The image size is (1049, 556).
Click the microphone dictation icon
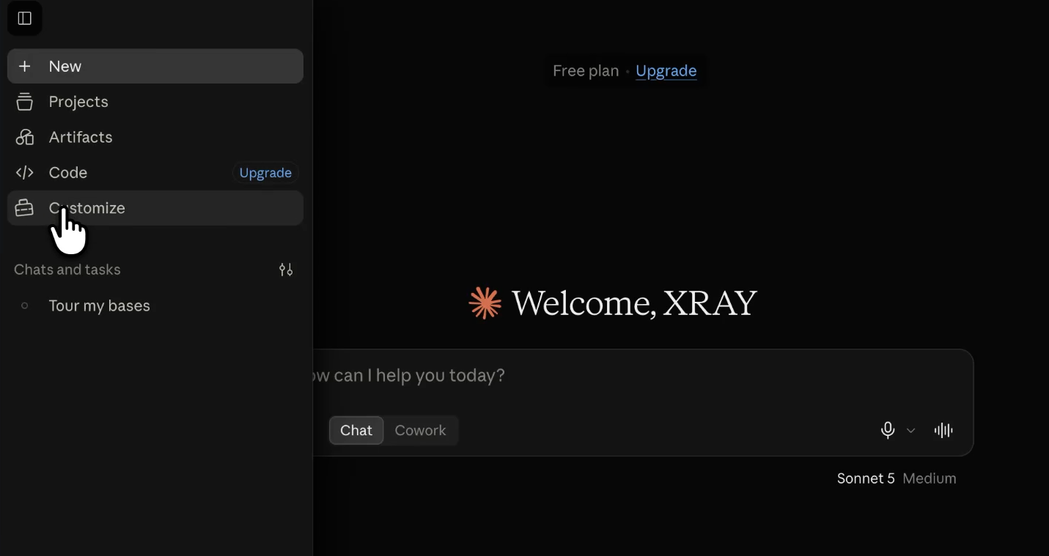887,430
